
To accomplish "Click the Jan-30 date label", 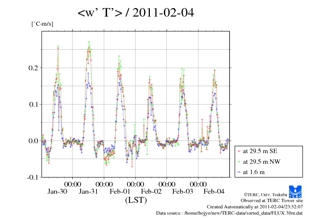I will [x=57, y=191].
